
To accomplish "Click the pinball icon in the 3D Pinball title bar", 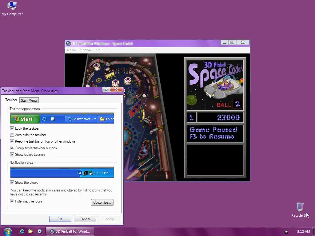I will [68, 43].
